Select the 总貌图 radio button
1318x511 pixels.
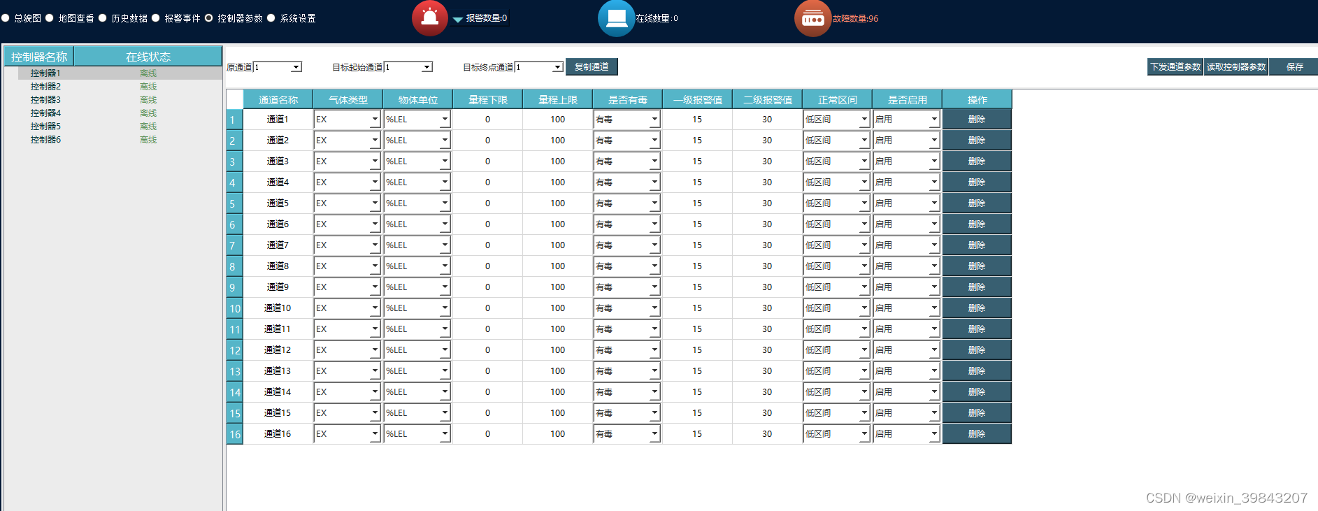pos(6,18)
